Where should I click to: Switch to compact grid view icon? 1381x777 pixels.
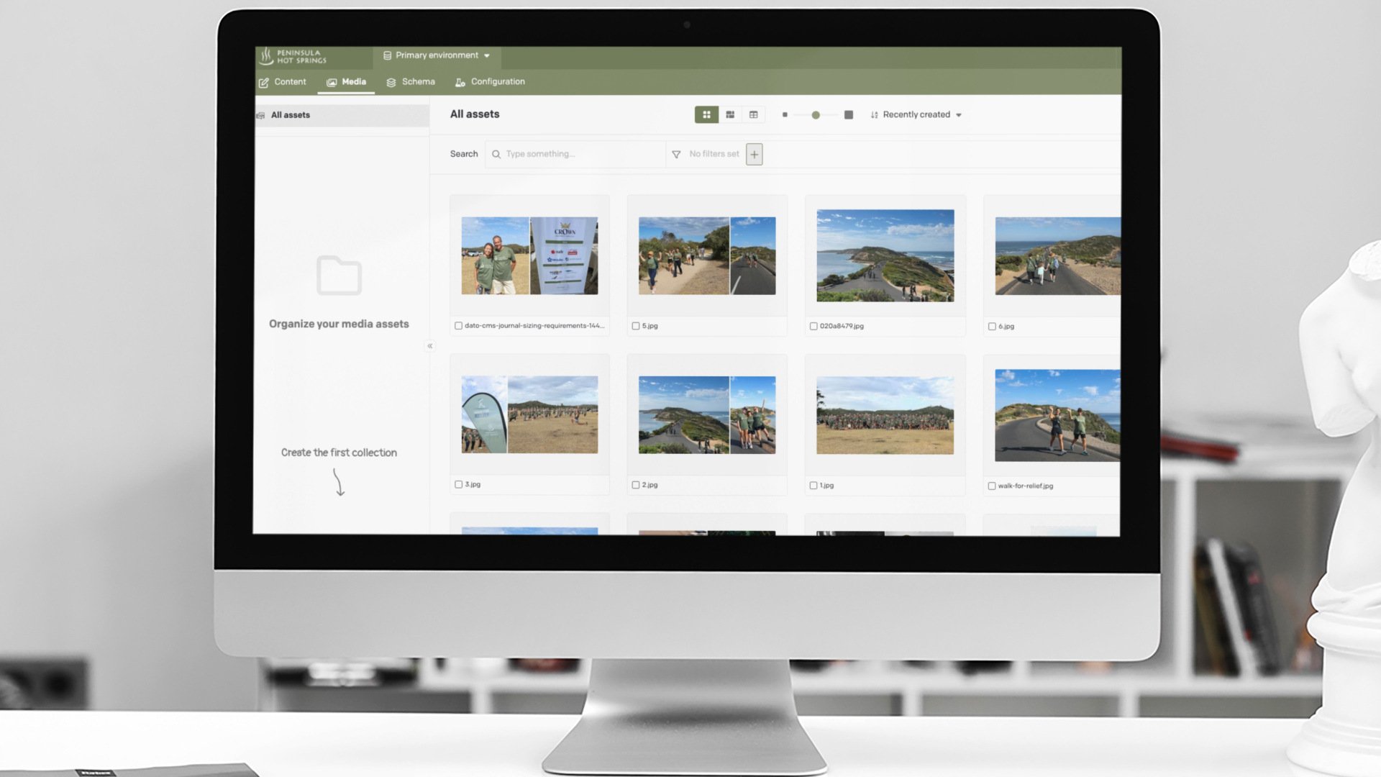click(706, 114)
